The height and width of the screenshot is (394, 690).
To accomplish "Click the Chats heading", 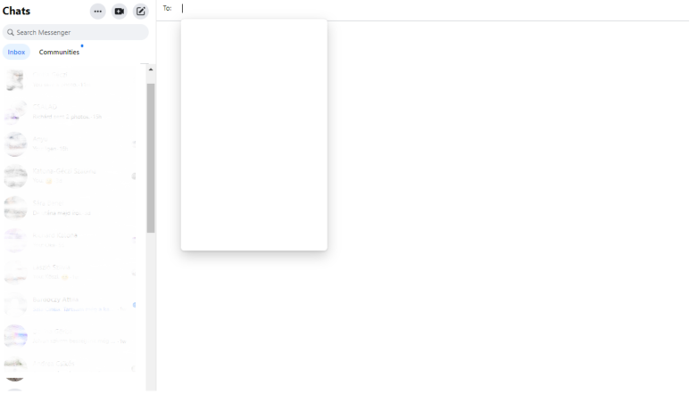I will [17, 12].
